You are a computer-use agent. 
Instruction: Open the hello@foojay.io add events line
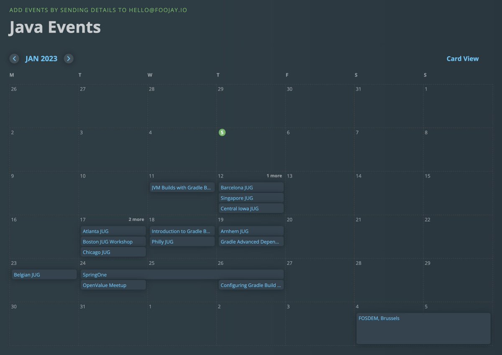[98, 10]
